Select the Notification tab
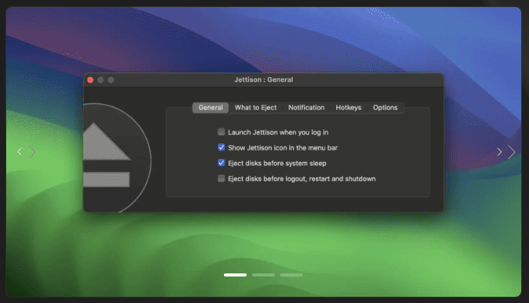The width and height of the screenshot is (529, 303). 307,107
